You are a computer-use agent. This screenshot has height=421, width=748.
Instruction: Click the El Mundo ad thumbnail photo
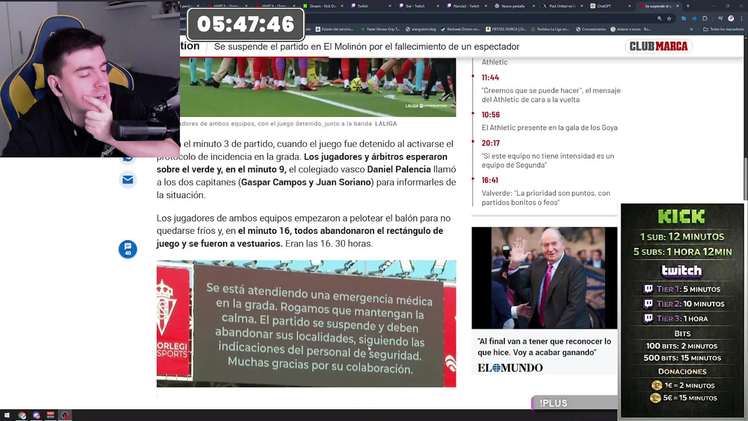[544, 278]
